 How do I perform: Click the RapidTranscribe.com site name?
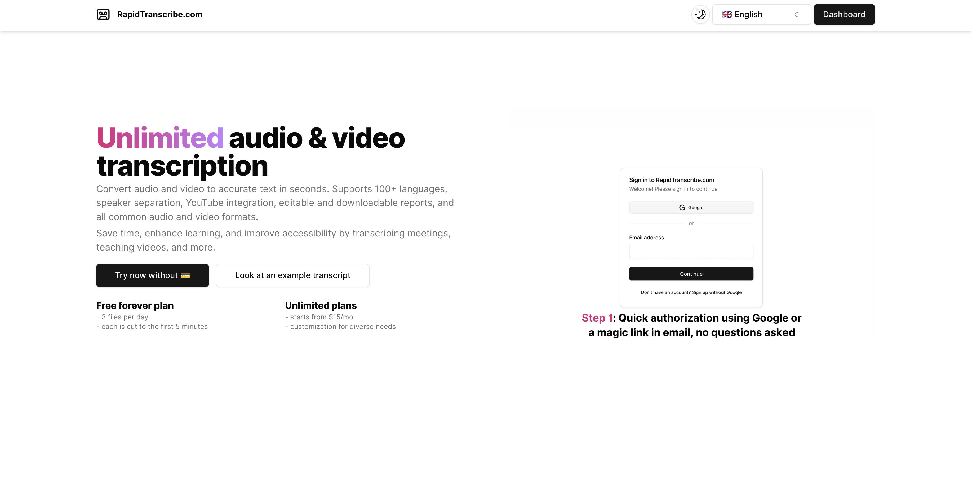(159, 14)
